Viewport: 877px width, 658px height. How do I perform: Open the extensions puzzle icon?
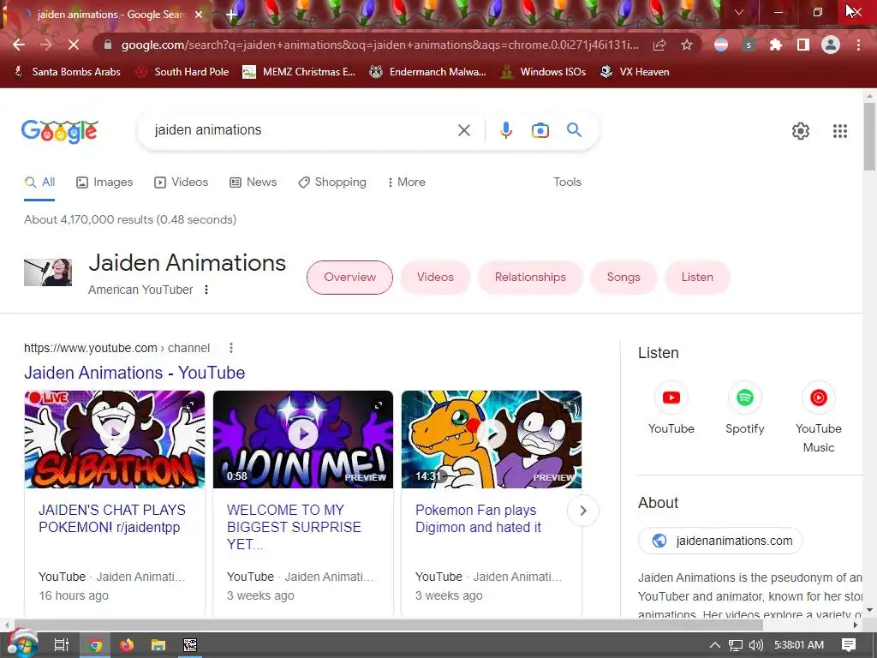coord(775,45)
